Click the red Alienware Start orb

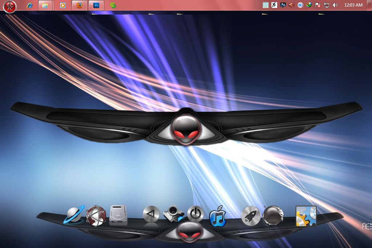[x=10, y=6]
